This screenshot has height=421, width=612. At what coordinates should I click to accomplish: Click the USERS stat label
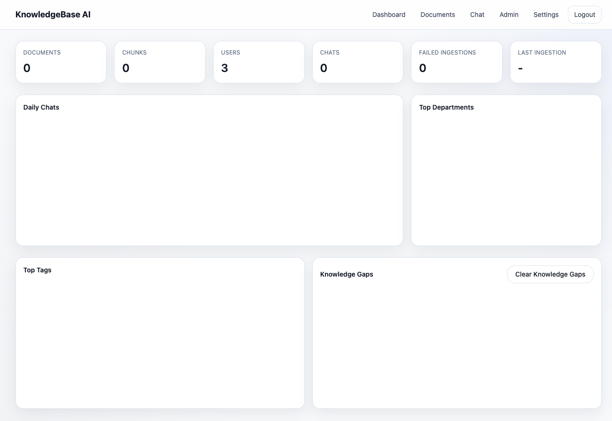coord(231,53)
